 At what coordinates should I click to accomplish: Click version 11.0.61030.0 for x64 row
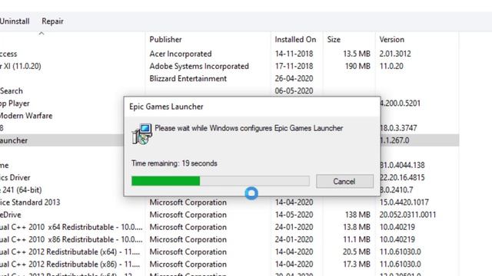tap(400, 252)
